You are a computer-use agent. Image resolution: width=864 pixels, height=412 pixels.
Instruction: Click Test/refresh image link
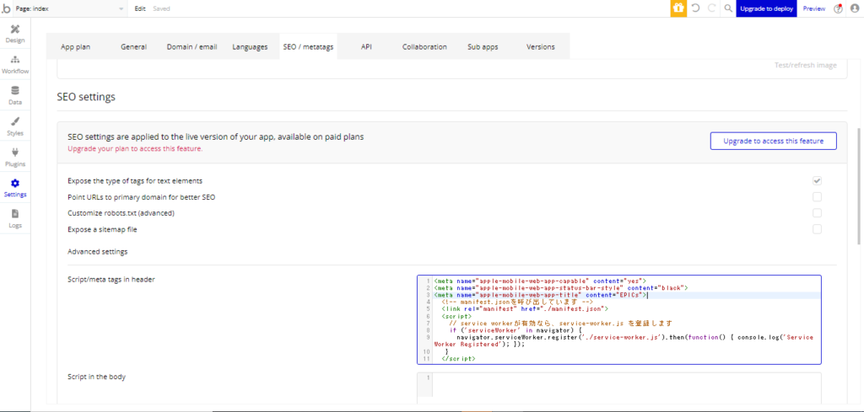coord(806,66)
